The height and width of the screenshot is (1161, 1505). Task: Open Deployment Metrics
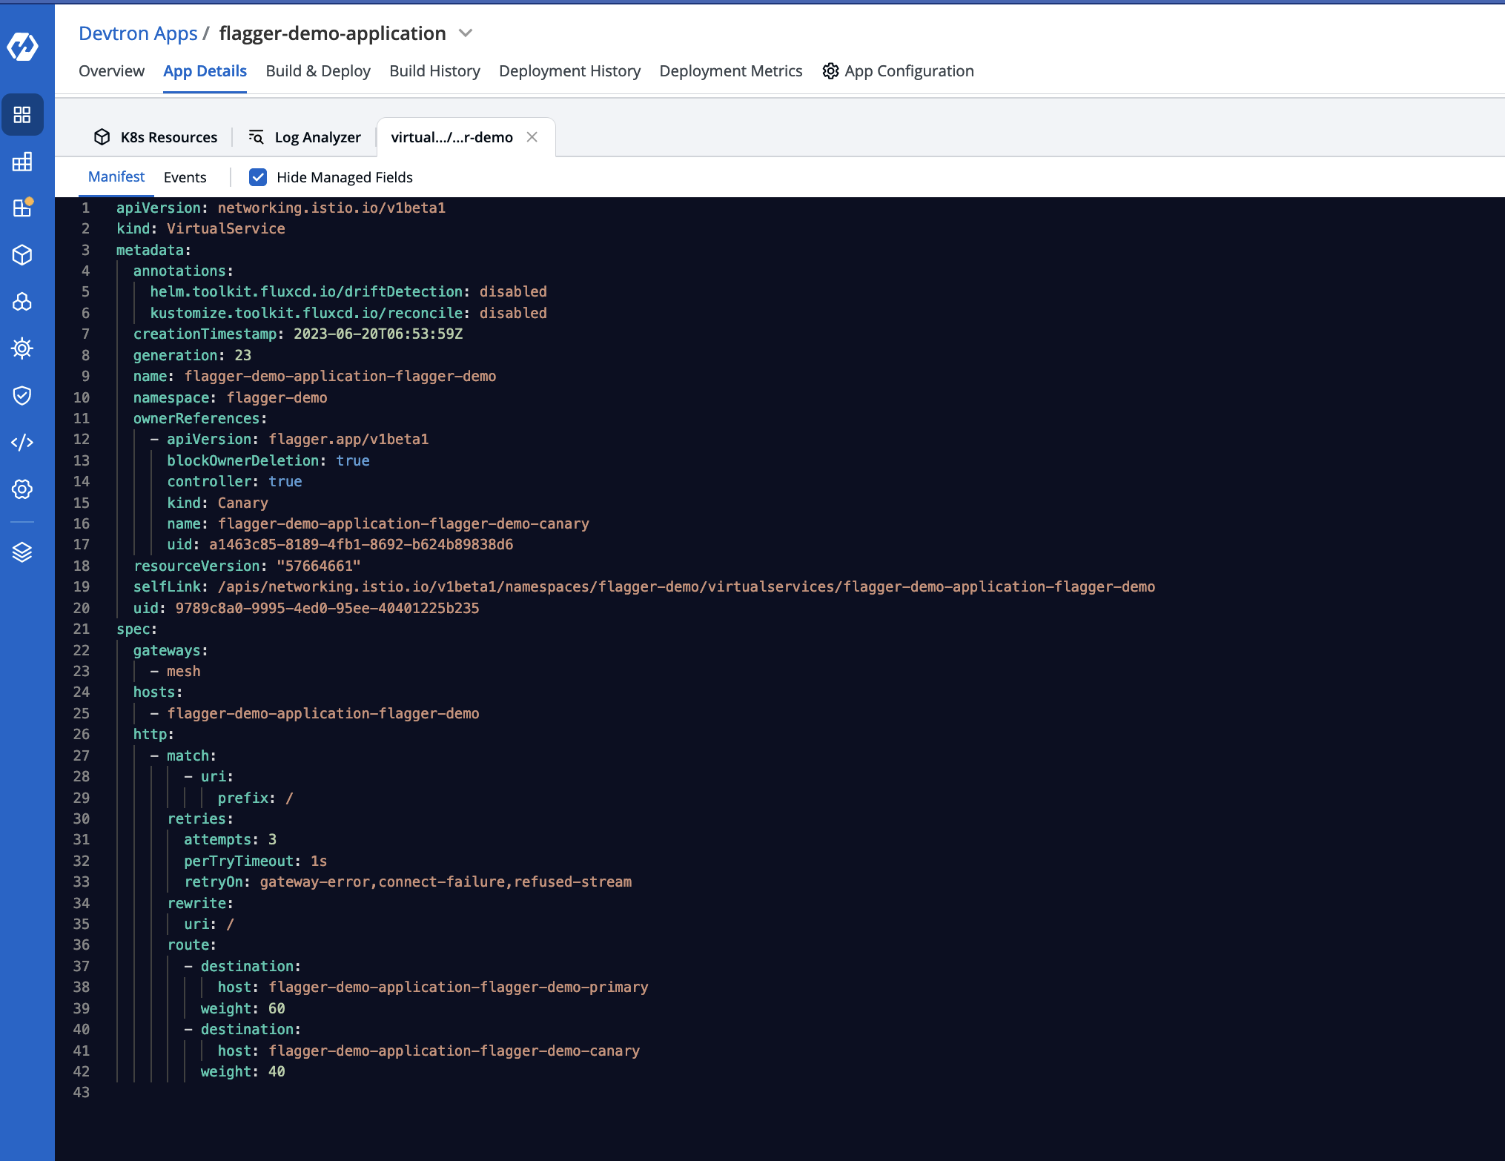(730, 71)
